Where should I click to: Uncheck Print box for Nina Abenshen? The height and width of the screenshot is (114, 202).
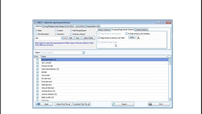coord(38,60)
